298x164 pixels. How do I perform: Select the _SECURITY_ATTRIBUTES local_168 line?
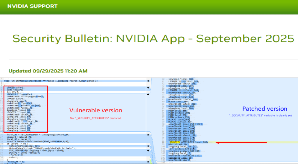pos(189,142)
